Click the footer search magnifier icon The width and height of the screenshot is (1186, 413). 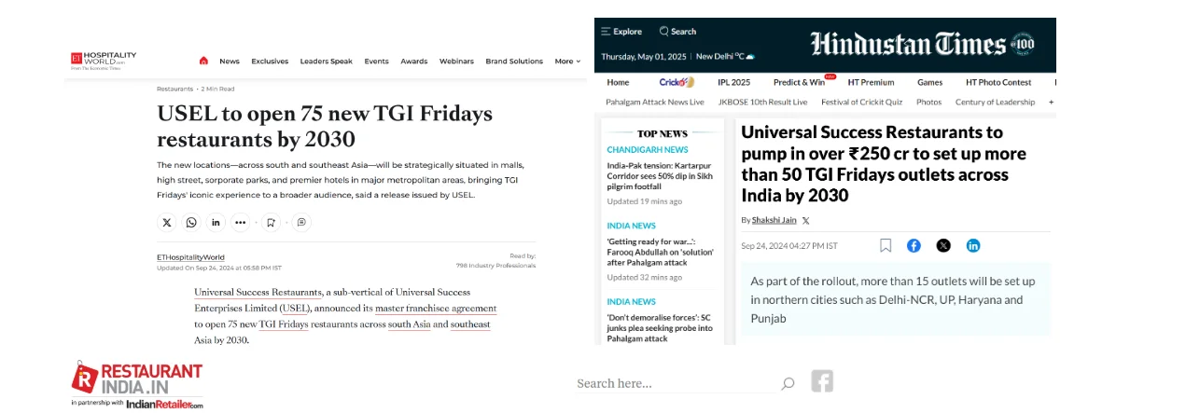(788, 383)
